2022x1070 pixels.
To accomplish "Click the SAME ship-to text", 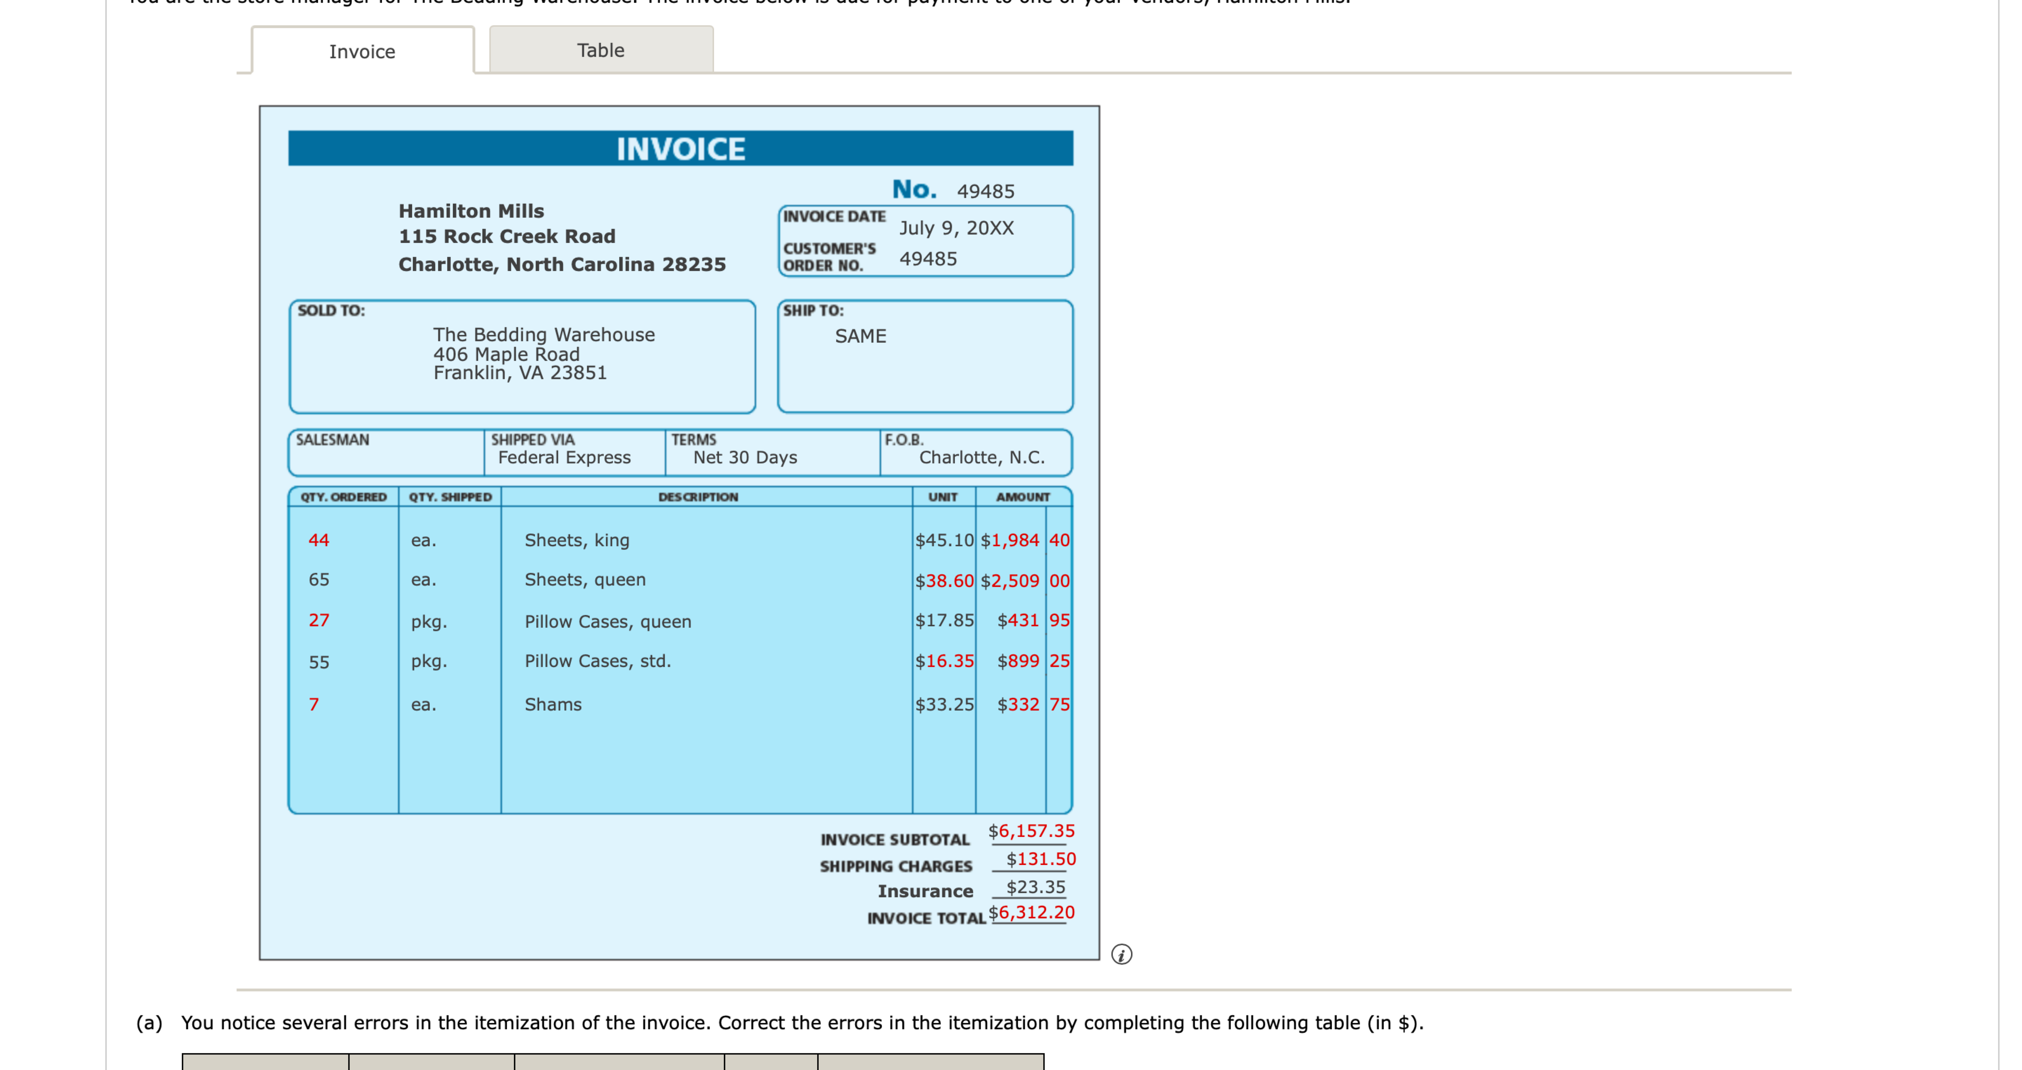I will pos(860,336).
